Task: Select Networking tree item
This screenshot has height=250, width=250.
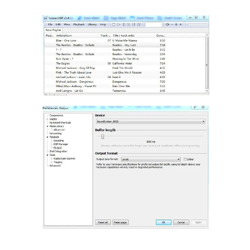Action: pyautogui.click(x=55, y=134)
